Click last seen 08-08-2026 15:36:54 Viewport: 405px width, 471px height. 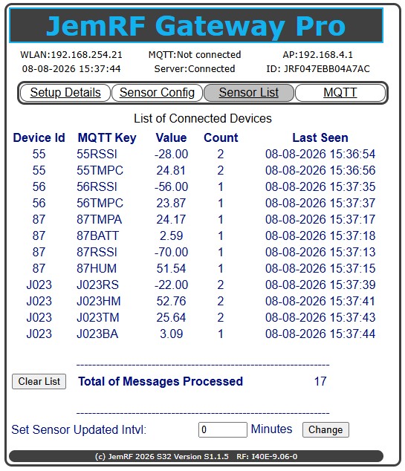320,154
